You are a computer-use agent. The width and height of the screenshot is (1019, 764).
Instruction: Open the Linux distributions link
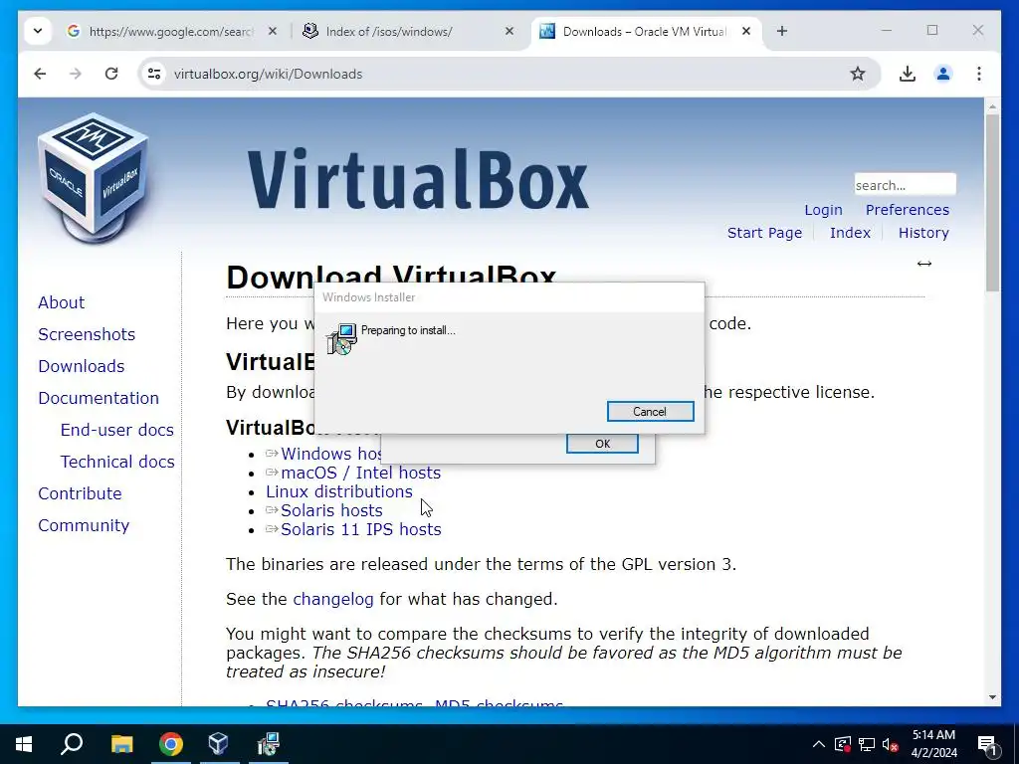click(x=339, y=491)
